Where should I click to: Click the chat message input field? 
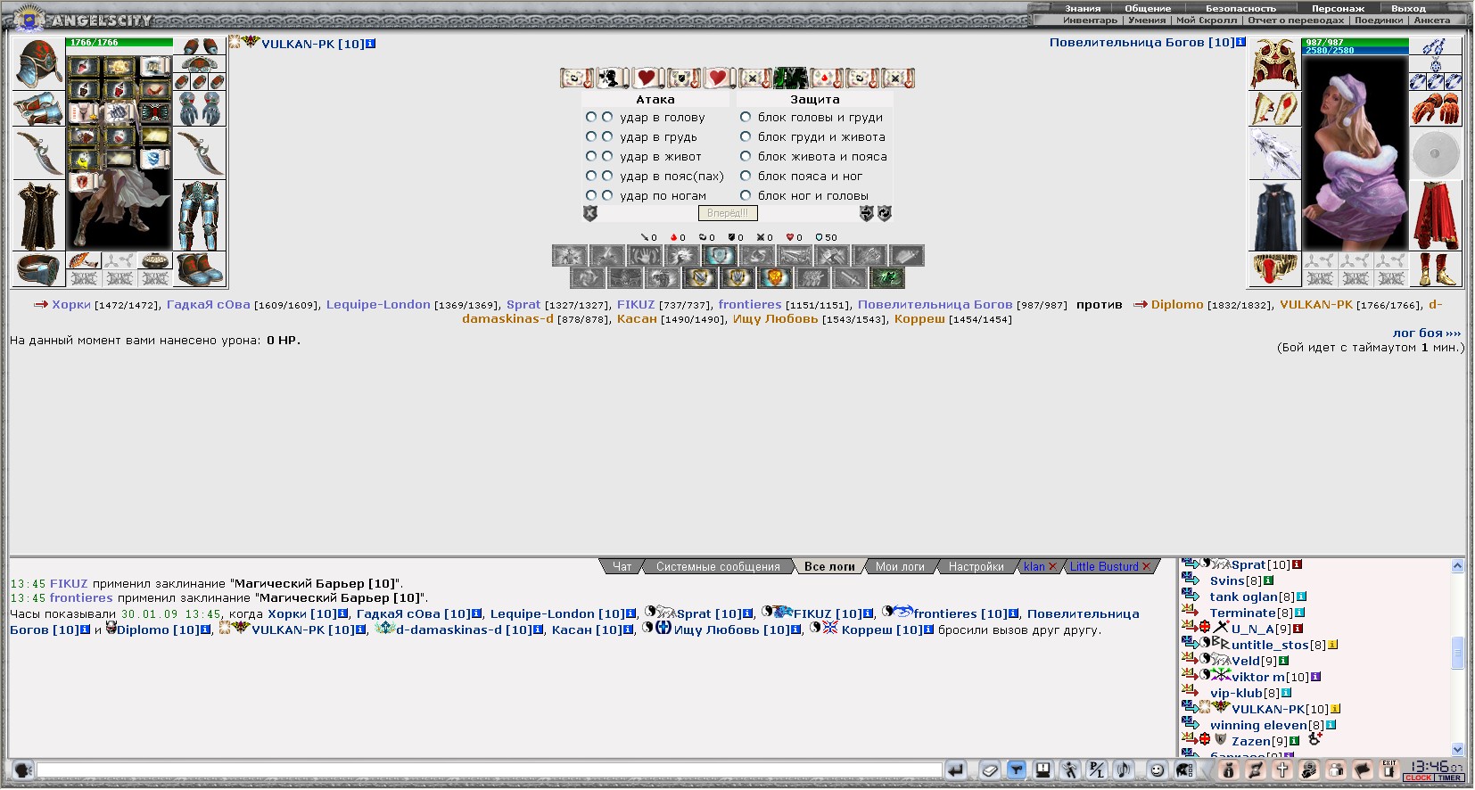[489, 770]
